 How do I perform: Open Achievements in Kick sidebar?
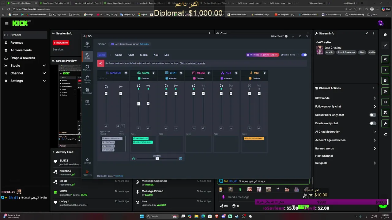(25, 50)
